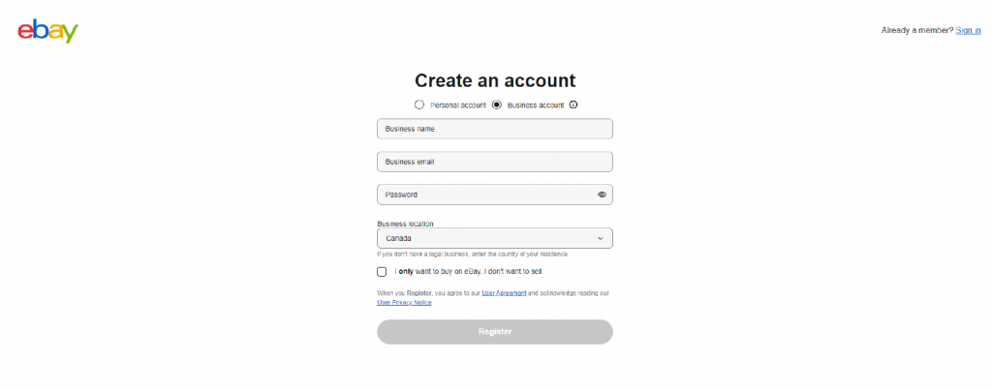Focus the Password input field

pos(495,195)
